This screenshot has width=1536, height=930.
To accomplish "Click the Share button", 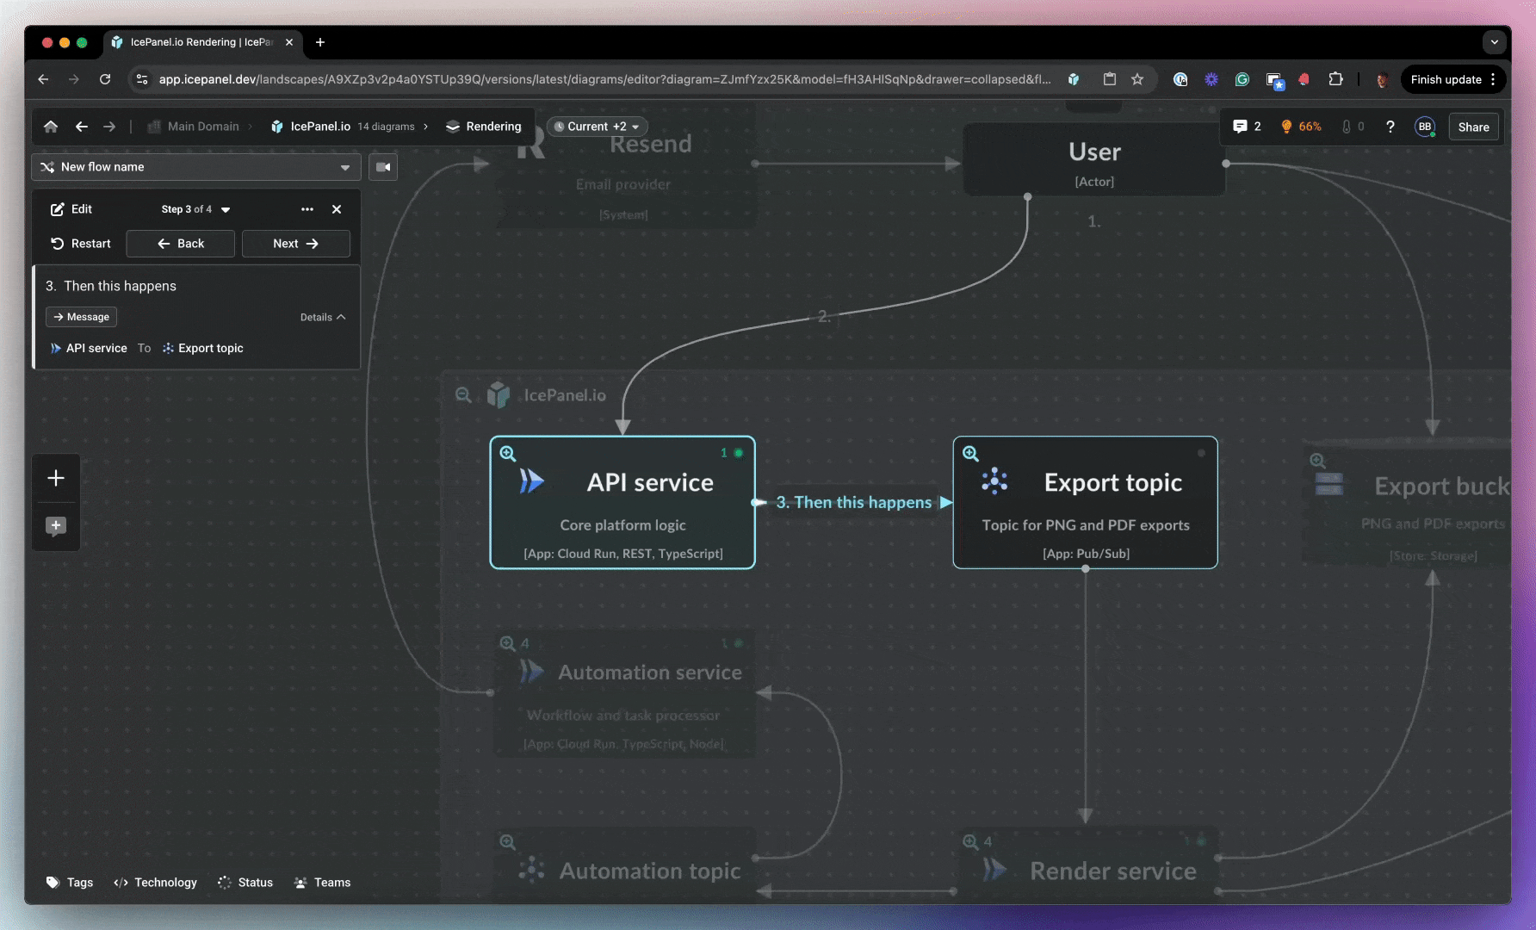I will [1473, 127].
